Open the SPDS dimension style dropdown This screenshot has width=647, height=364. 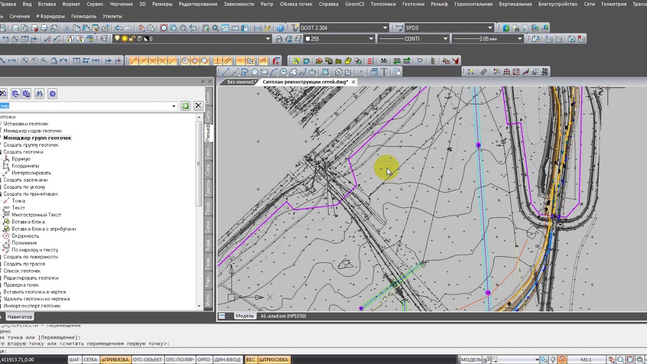coord(490,28)
